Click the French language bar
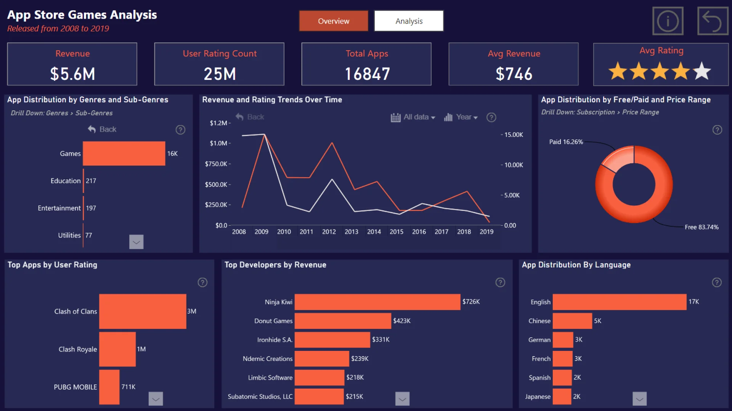The height and width of the screenshot is (411, 732). (562, 358)
